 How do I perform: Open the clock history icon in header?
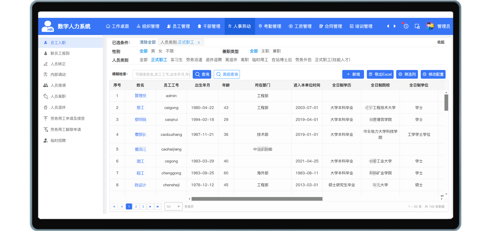point(406,26)
